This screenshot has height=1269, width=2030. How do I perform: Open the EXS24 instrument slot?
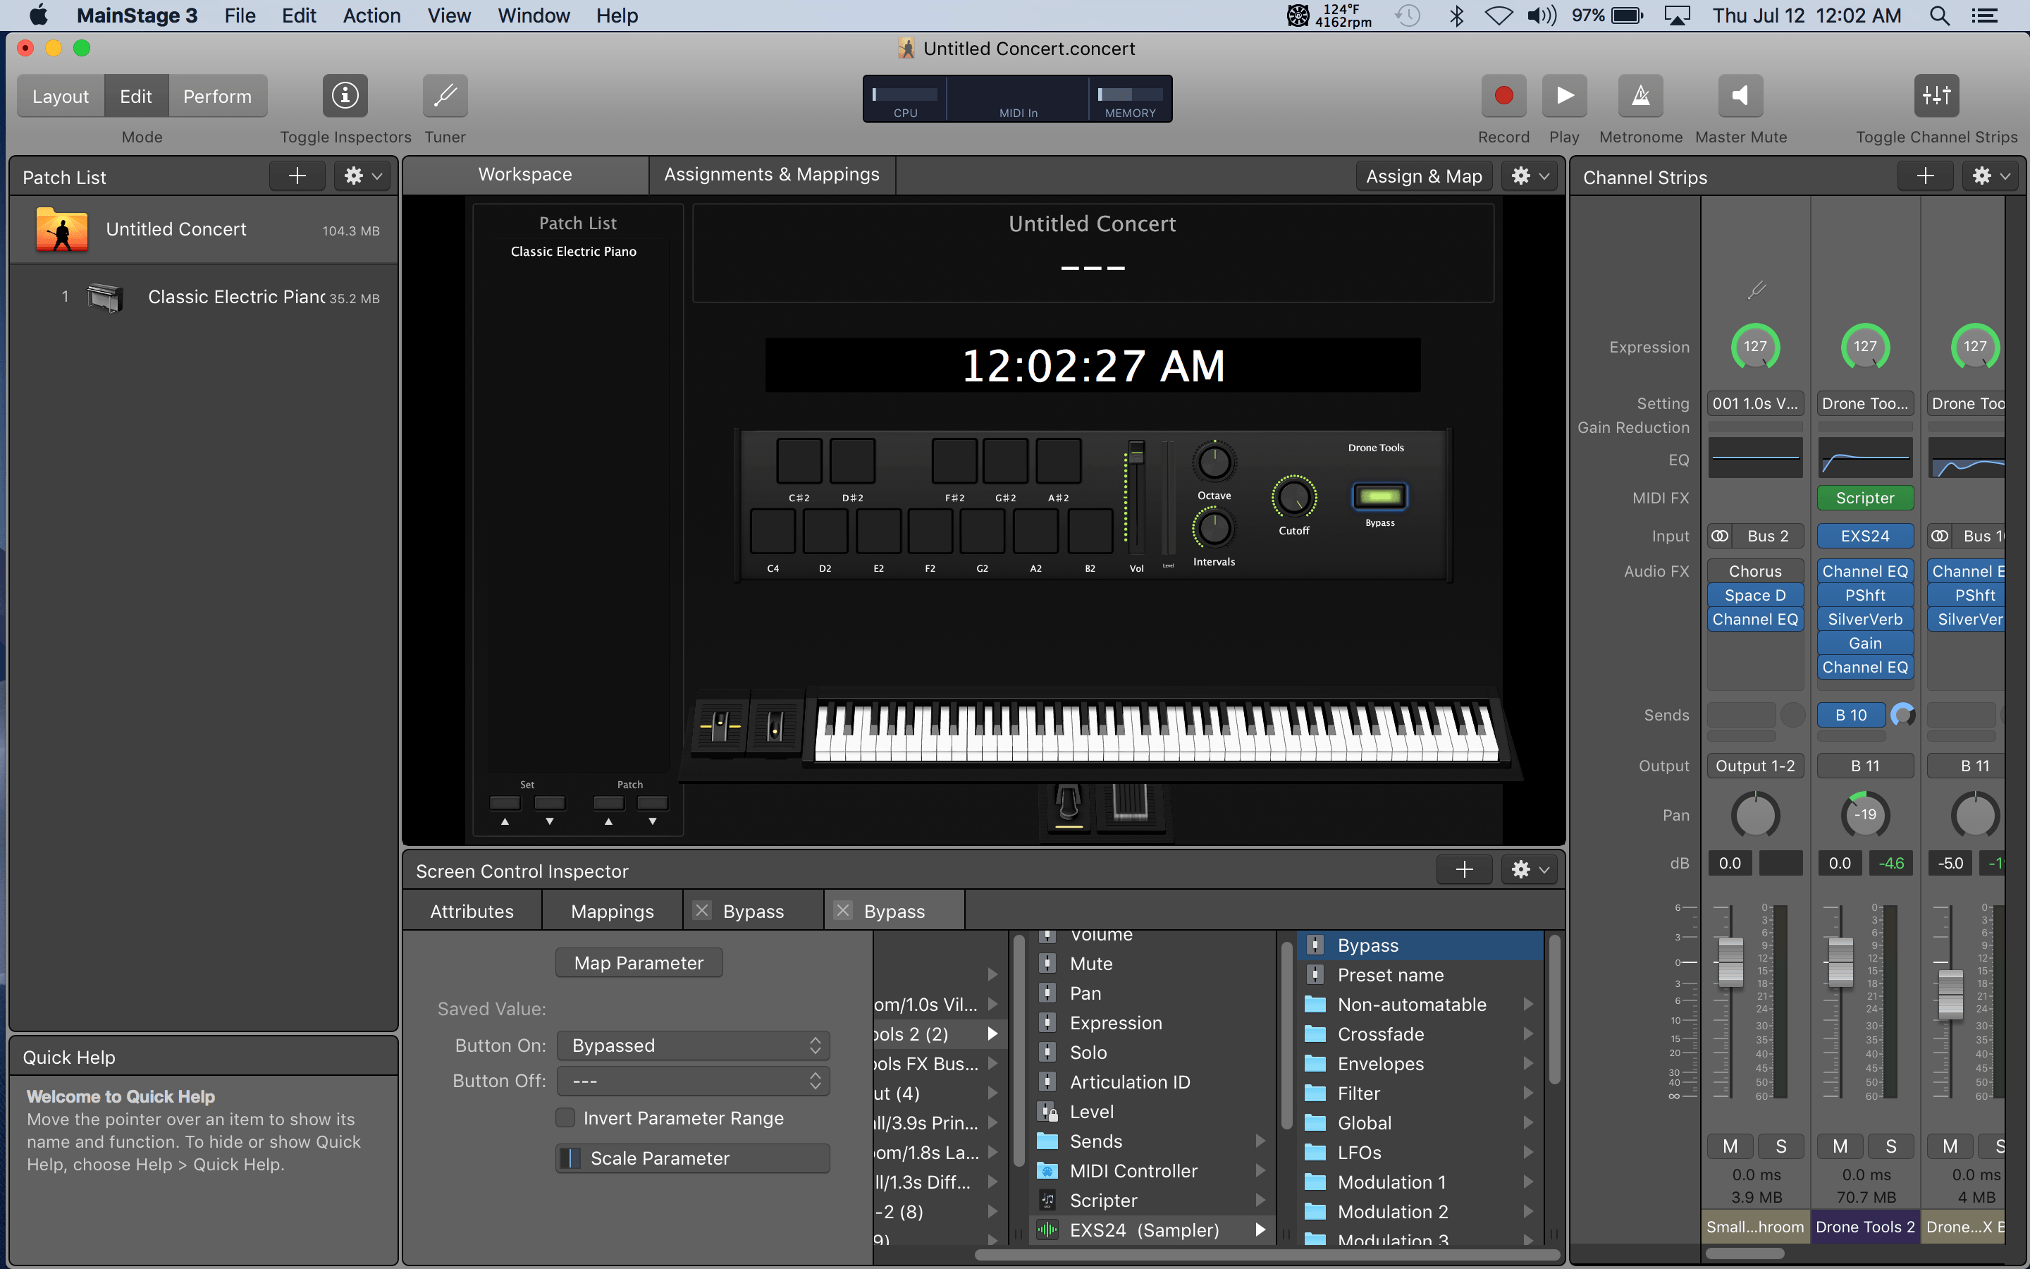(1865, 536)
